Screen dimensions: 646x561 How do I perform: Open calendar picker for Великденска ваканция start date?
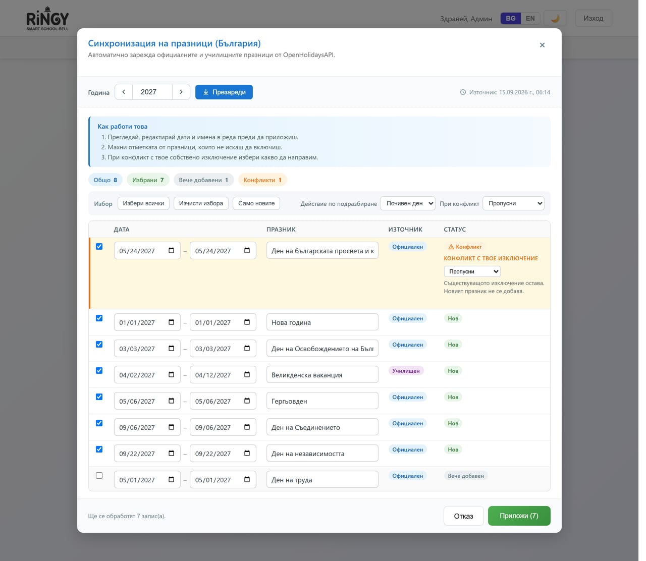click(x=172, y=375)
